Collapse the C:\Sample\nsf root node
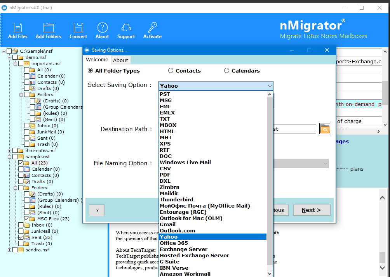The width and height of the screenshot is (390, 277). point(3,51)
